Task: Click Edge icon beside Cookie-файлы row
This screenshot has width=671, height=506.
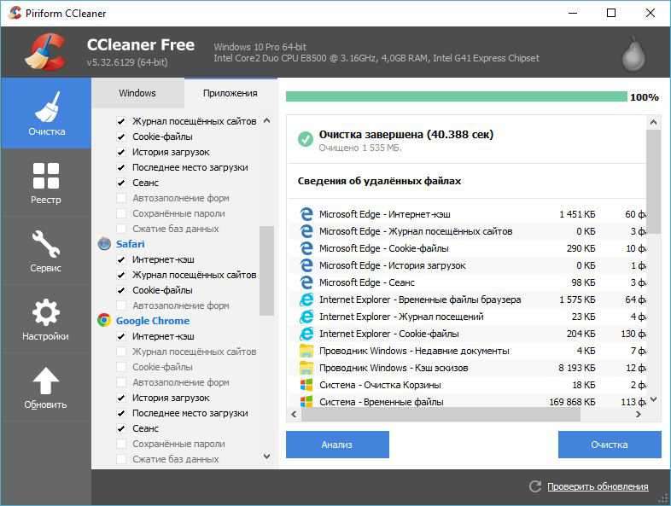Action: 306,248
